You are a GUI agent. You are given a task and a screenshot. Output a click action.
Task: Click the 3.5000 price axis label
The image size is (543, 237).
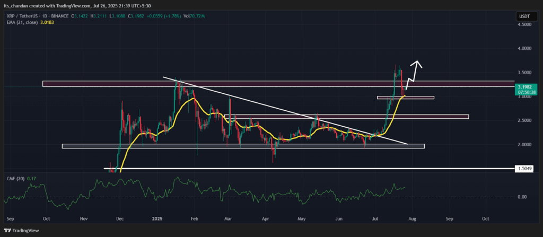[x=523, y=73]
